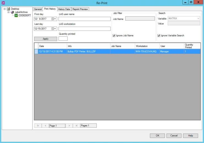Click the WIN-T5VJCOVAUKQ workstation cell

point(147,51)
